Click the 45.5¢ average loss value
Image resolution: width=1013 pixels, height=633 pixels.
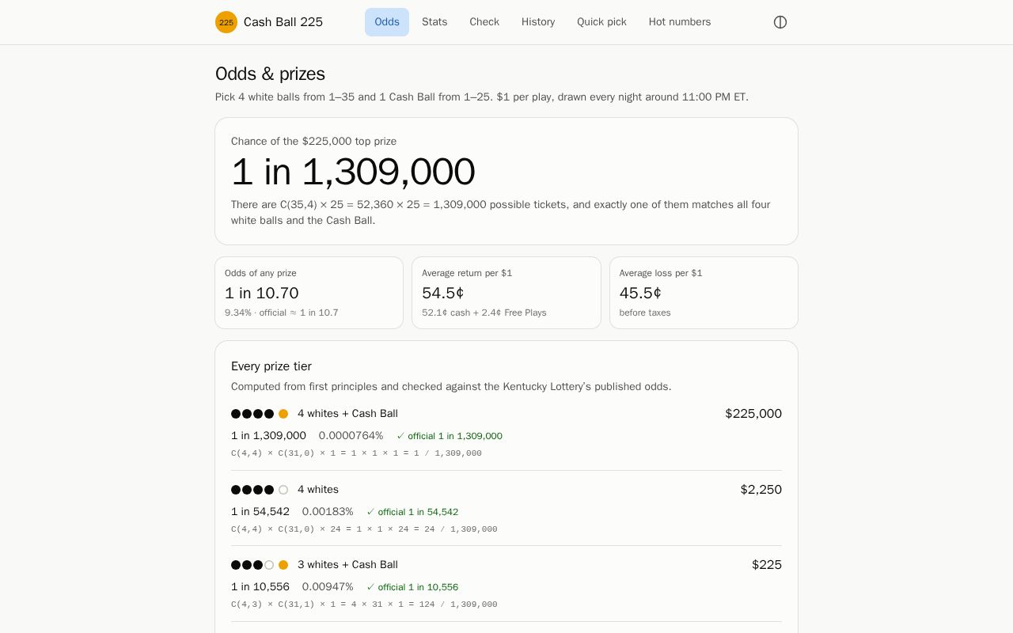pyautogui.click(x=640, y=293)
